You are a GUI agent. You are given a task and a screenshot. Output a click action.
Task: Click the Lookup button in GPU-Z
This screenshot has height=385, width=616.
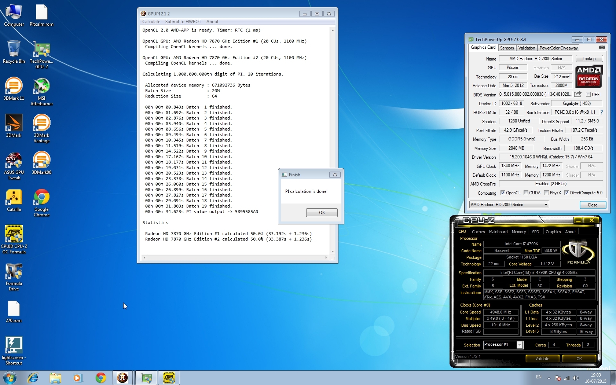click(x=589, y=59)
